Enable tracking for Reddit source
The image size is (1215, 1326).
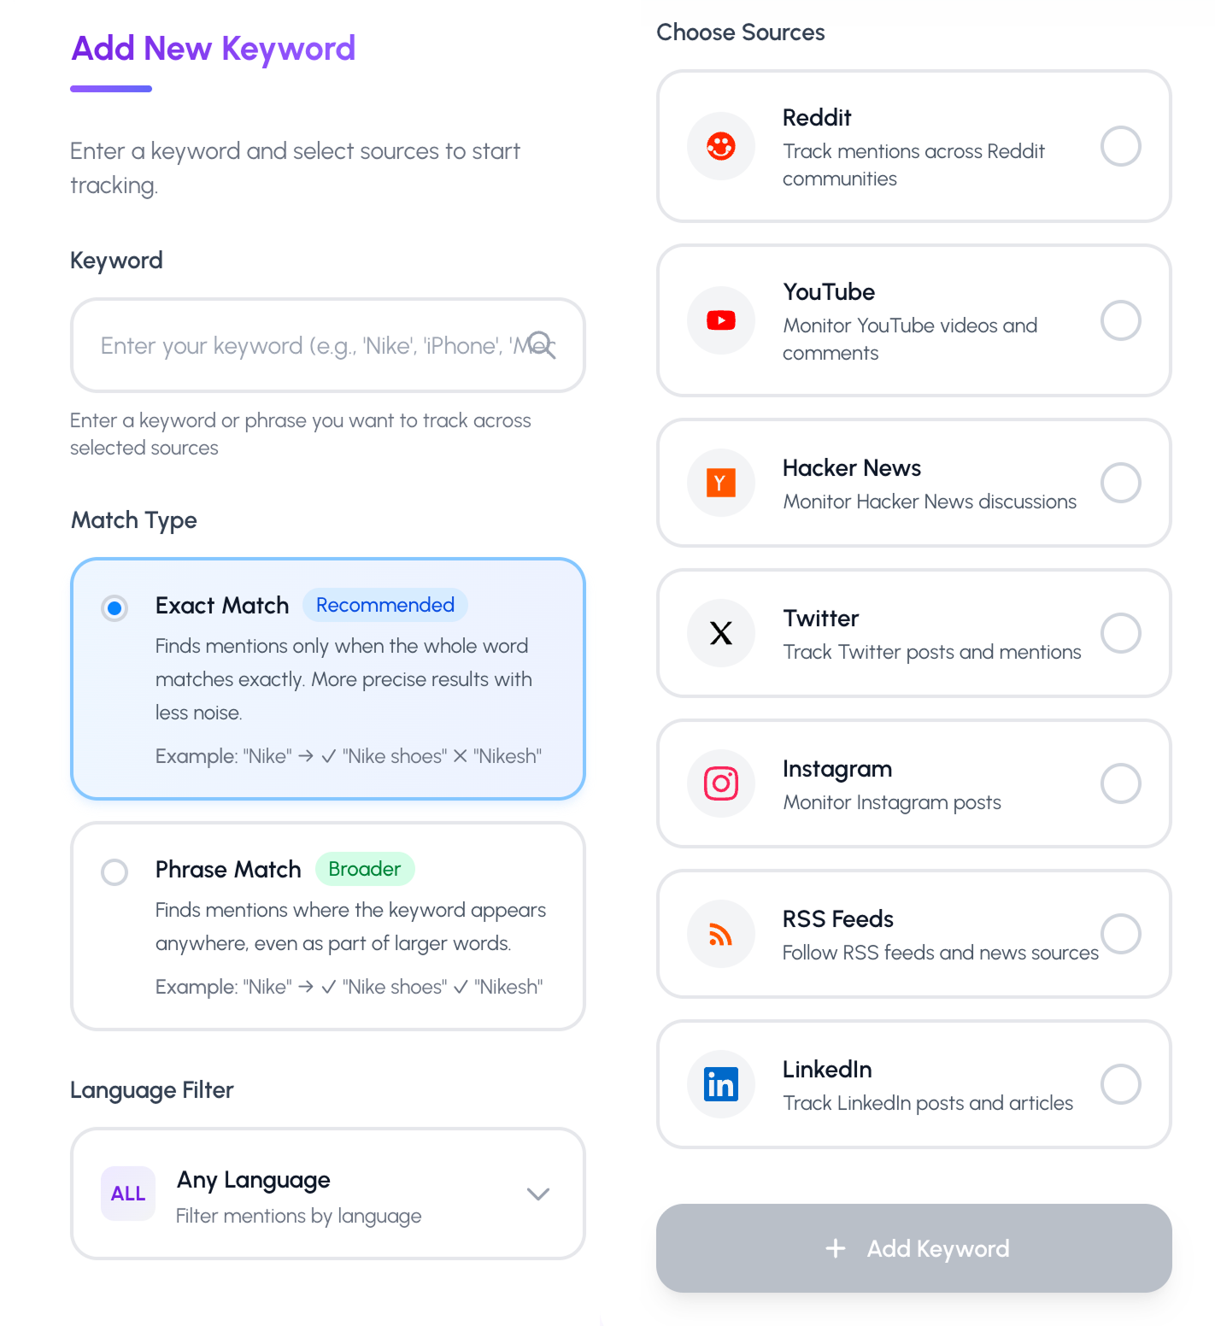1120,146
